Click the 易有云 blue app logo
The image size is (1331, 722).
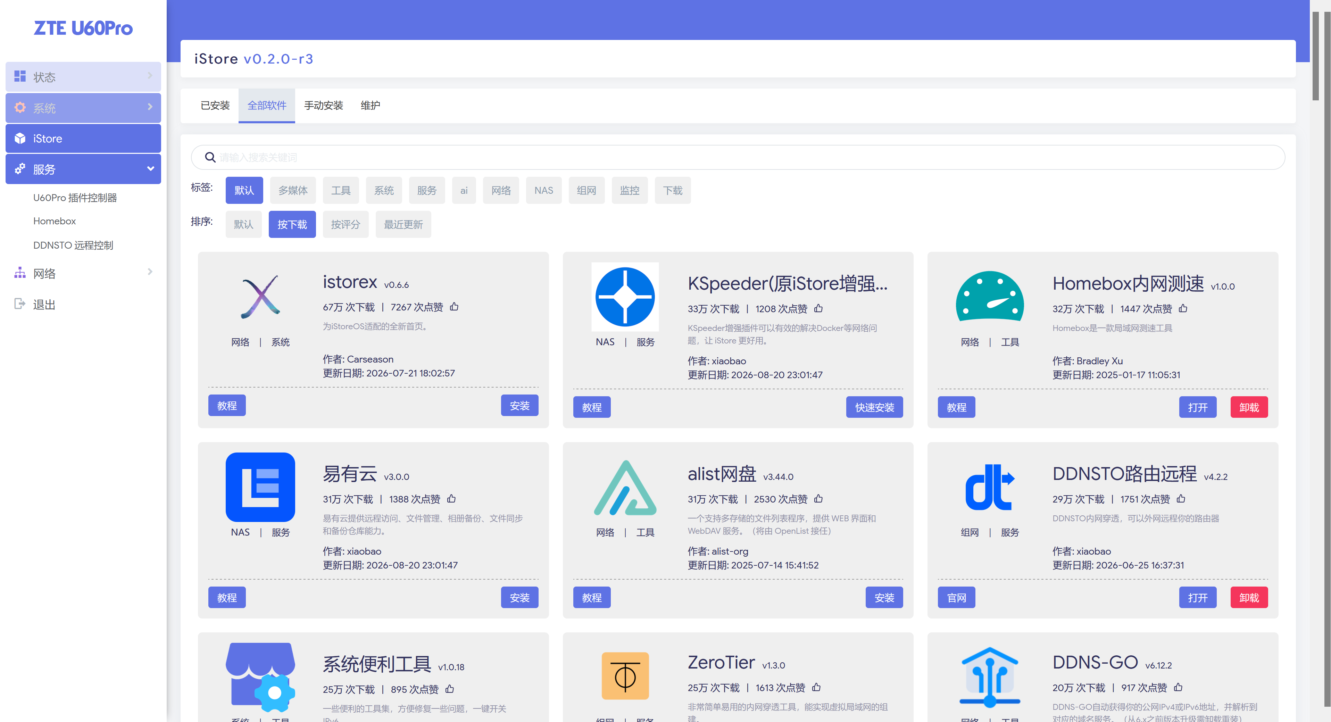(x=260, y=487)
